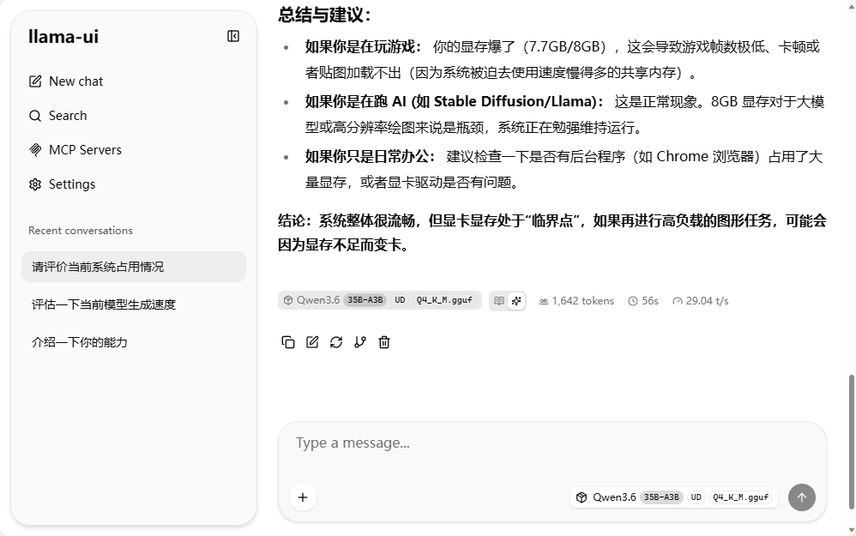Open model selector in message box
This screenshot has width=856, height=536.
[675, 497]
